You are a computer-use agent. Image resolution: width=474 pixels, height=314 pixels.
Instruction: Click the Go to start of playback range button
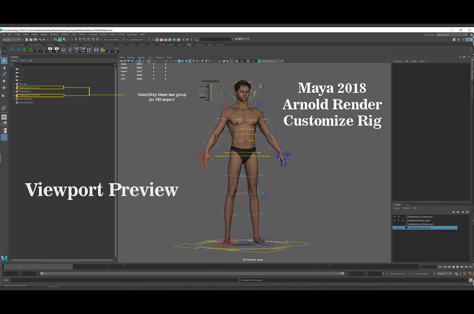440,267
